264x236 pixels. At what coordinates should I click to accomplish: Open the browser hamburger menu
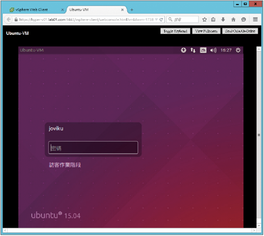click(x=255, y=19)
